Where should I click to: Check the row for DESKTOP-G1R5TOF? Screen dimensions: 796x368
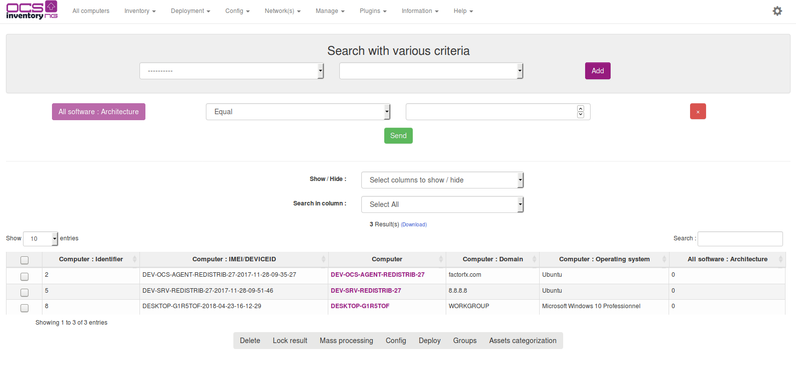(24, 308)
